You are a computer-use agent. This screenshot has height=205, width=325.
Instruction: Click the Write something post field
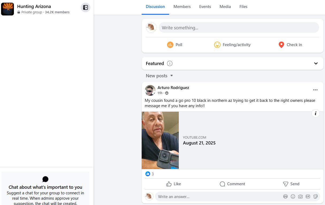click(x=239, y=28)
